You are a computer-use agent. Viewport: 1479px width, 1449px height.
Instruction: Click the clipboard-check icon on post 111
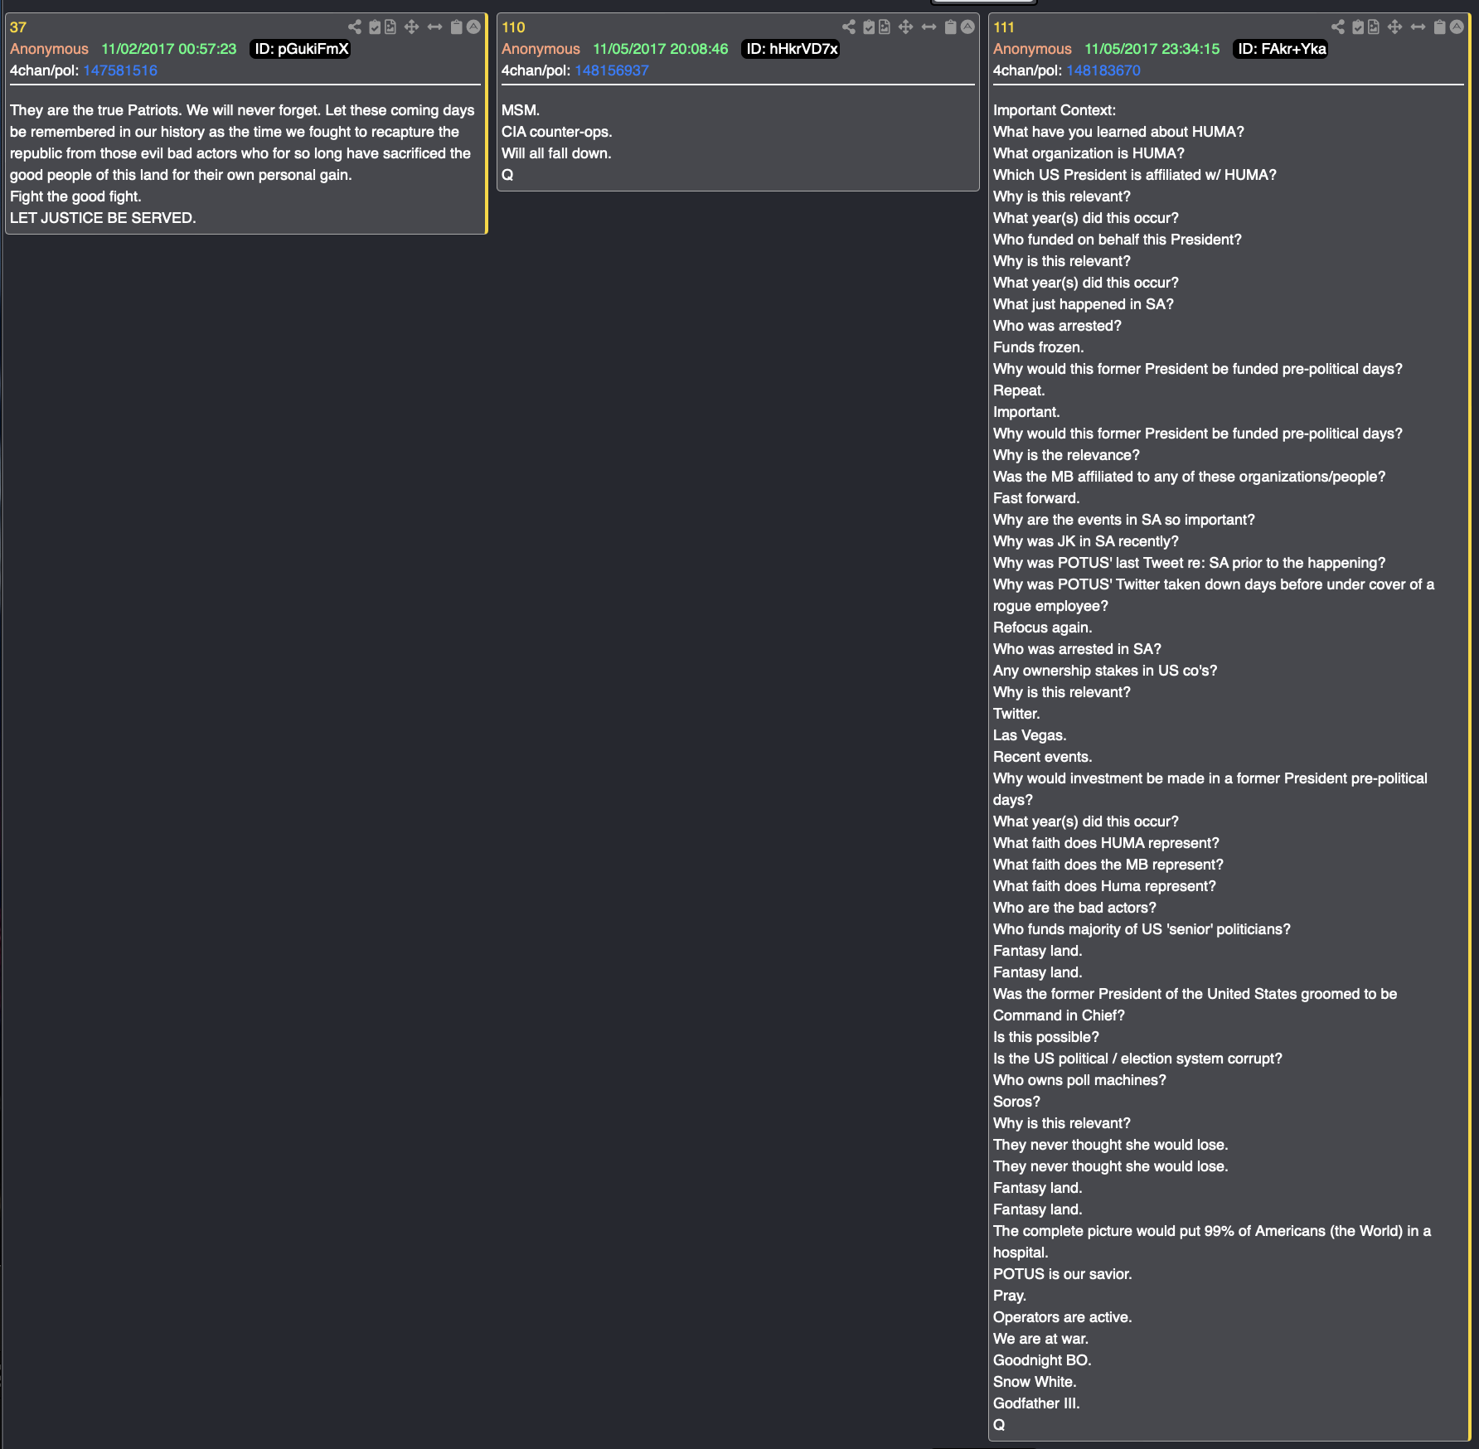[x=1358, y=27]
